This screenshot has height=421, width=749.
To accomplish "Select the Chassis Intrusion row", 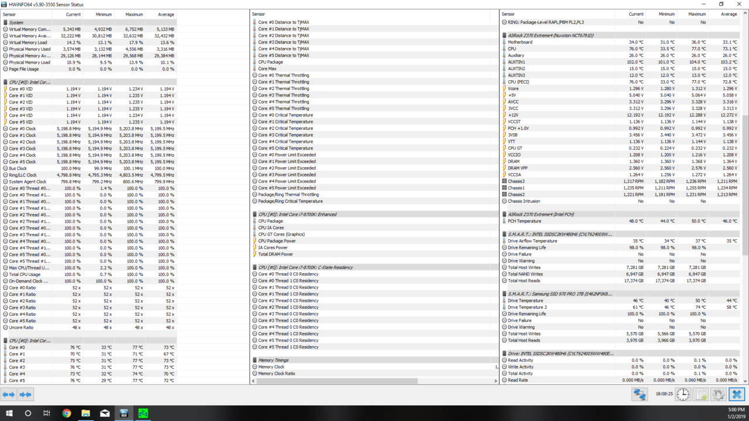I will [x=621, y=201].
